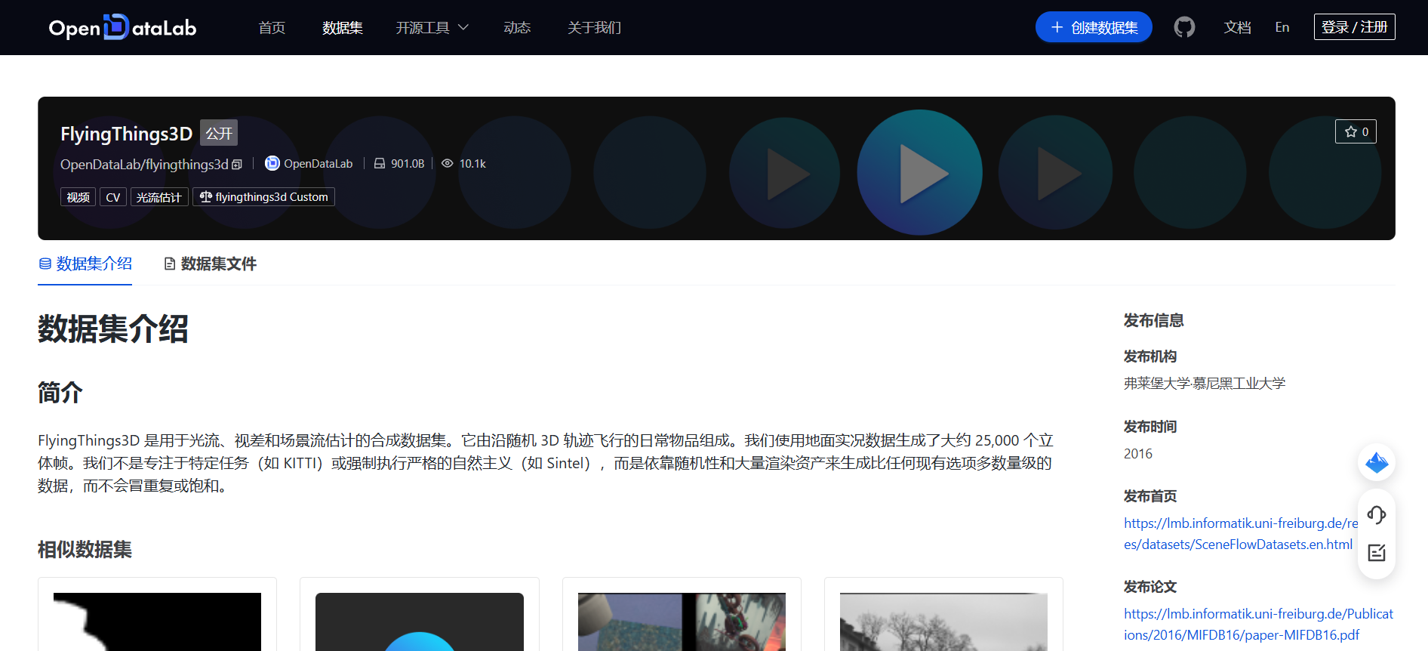
Task: Click the OpenDataLab publisher name
Action: 318,164
